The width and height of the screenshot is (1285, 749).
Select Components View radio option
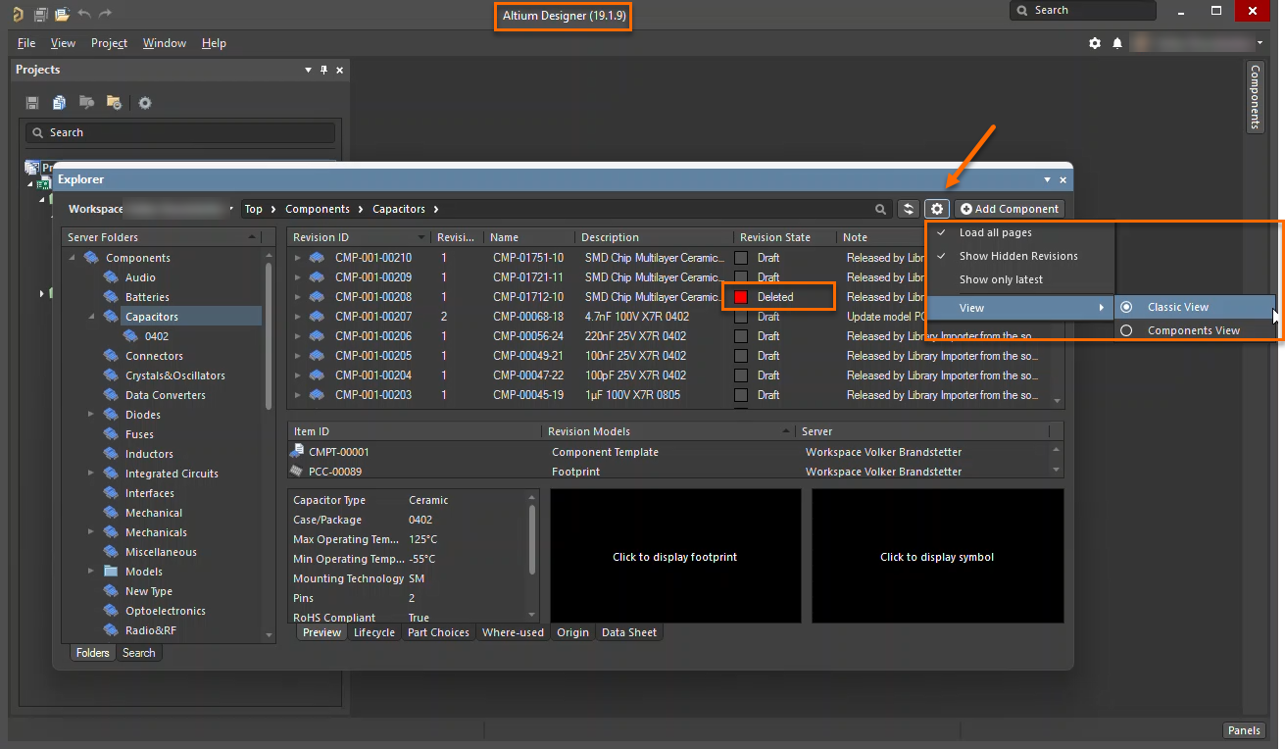point(1195,330)
